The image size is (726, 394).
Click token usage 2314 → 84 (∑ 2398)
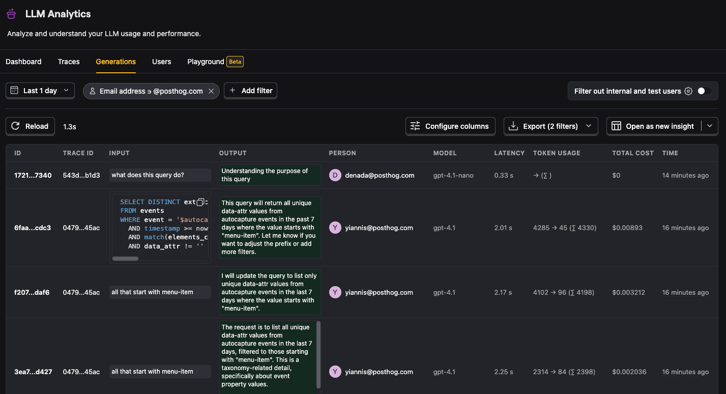pyautogui.click(x=564, y=372)
